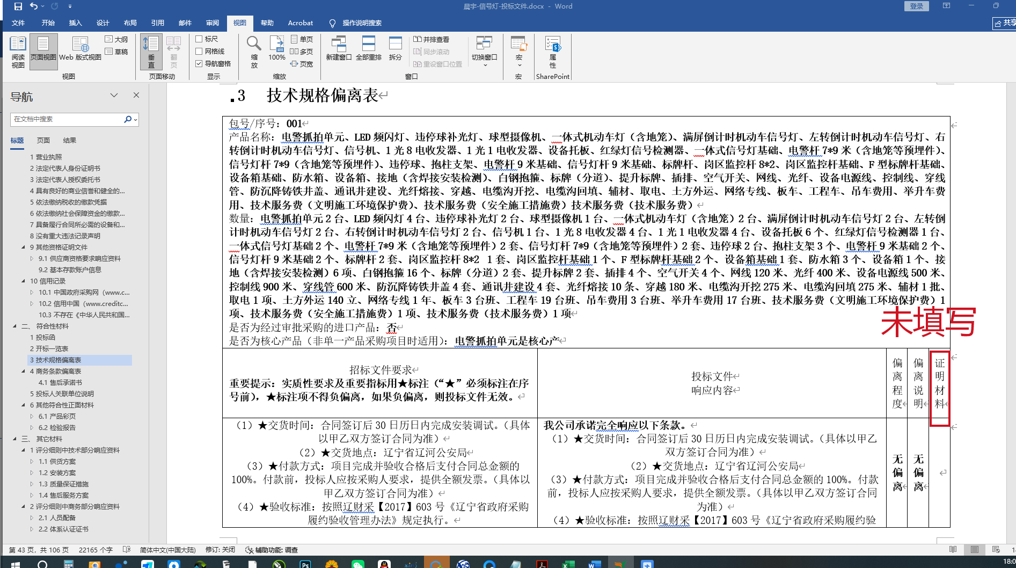This screenshot has width=1016, height=568.
Task: Switch to the 引用 References tab
Action: [158, 23]
